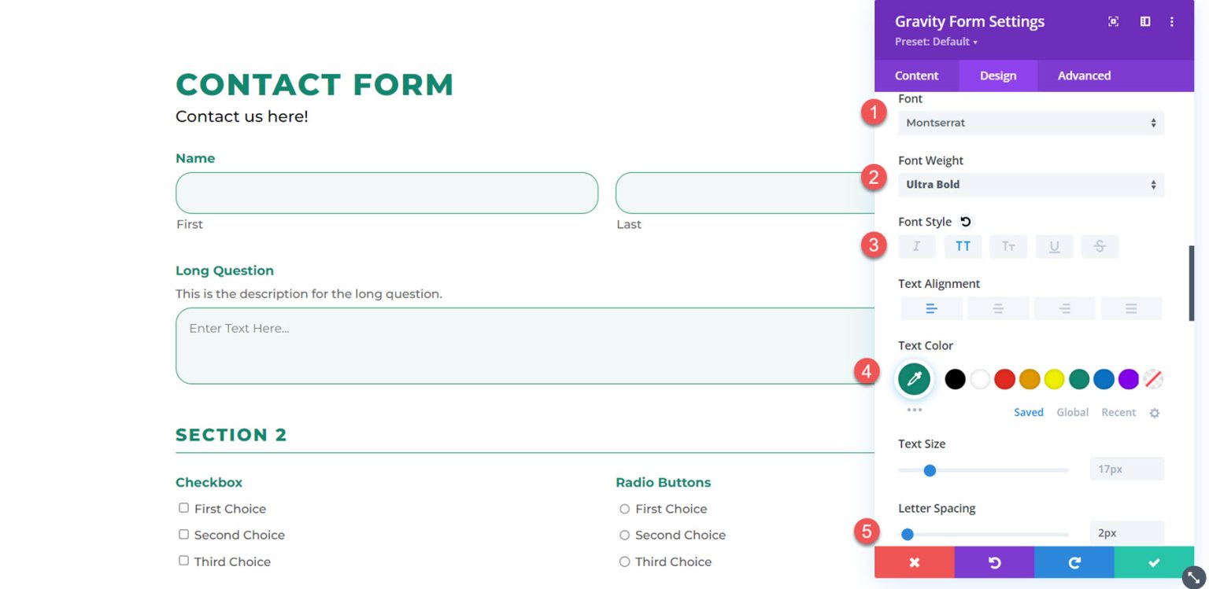Snap the settings panel to the side layout
The image size is (1209, 589).
pyautogui.click(x=1144, y=21)
